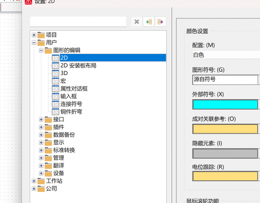This screenshot has height=203, width=260.
Task: Click the 工作站 folder icon
Action: 41,181
